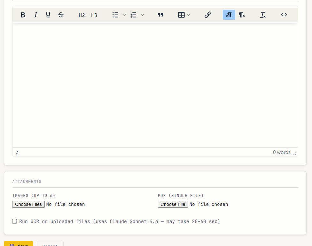Toggle underline formatting
The height and width of the screenshot is (246, 312).
point(48,15)
